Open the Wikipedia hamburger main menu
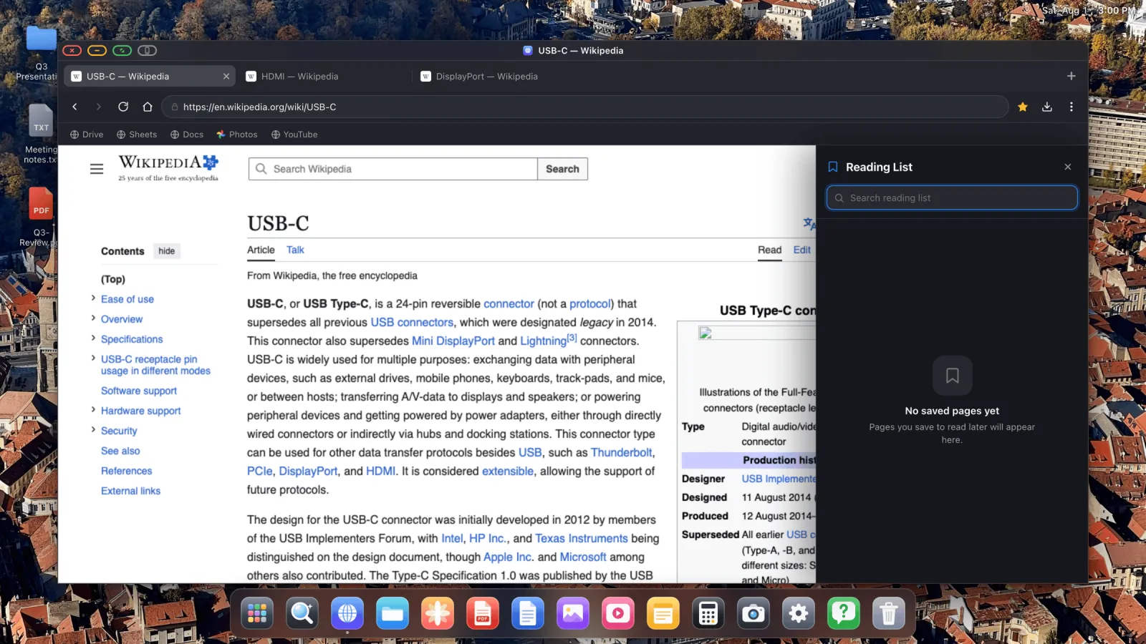The image size is (1146, 644). coord(97,169)
